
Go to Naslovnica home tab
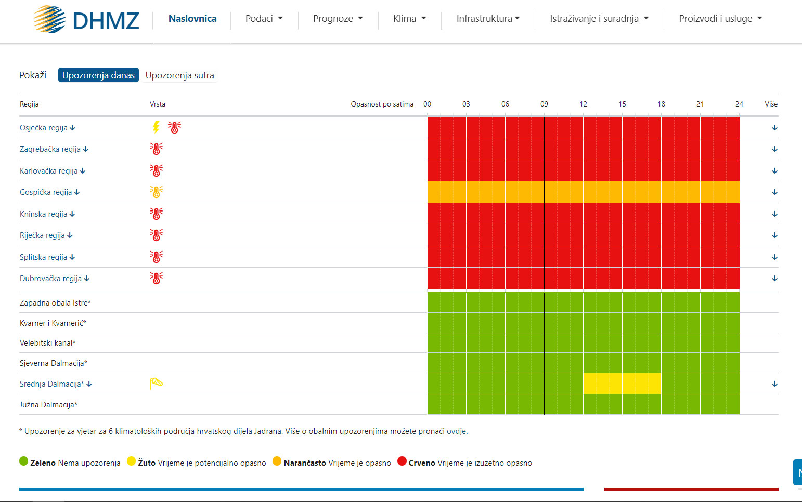point(192,19)
